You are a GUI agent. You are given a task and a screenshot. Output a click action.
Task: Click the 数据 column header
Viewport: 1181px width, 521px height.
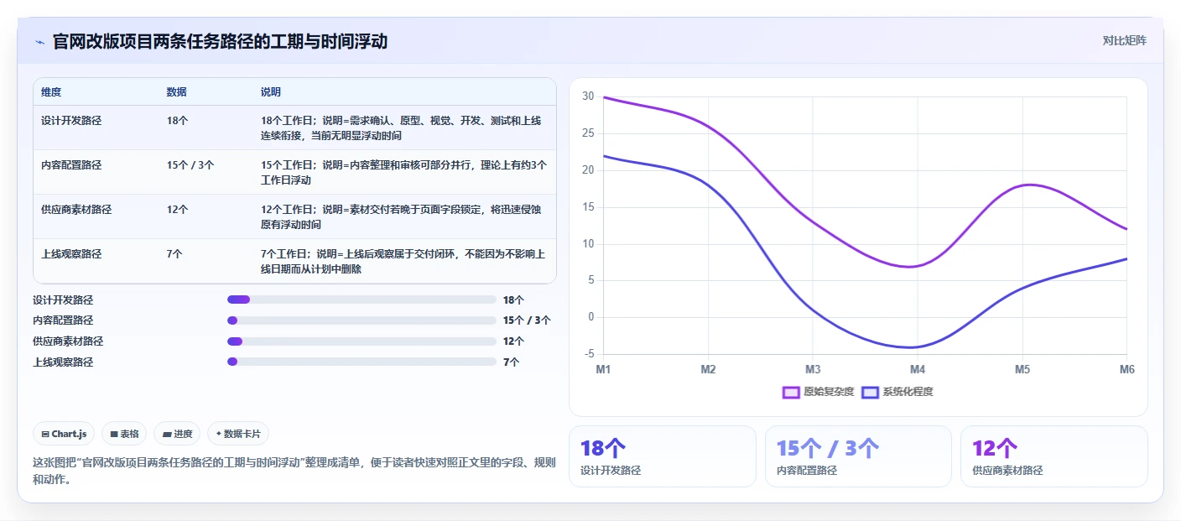177,92
